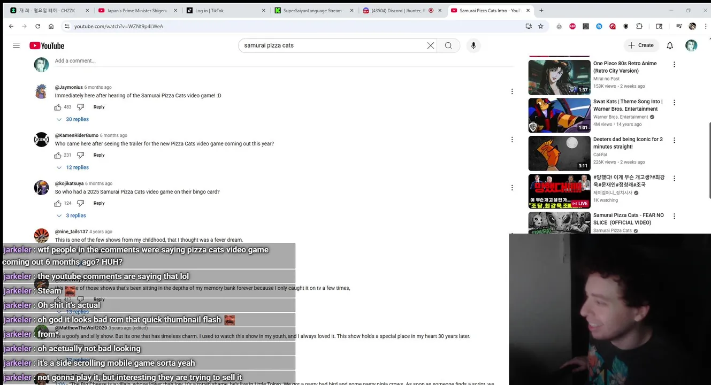This screenshot has width=711, height=385.
Task: Go to the YouTube home logo
Action: [47, 45]
